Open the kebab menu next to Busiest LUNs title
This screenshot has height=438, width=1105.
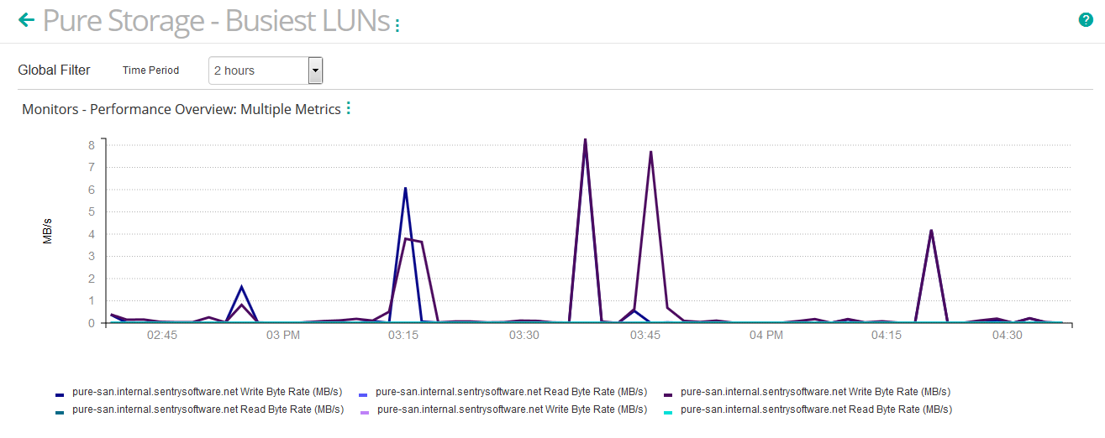pos(397,25)
